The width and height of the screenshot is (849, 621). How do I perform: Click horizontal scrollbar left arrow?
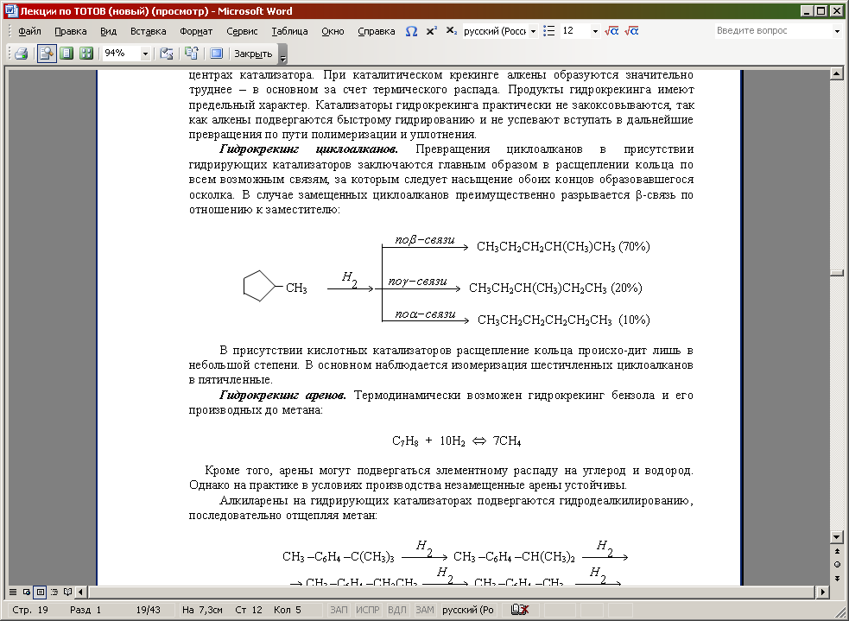81,592
